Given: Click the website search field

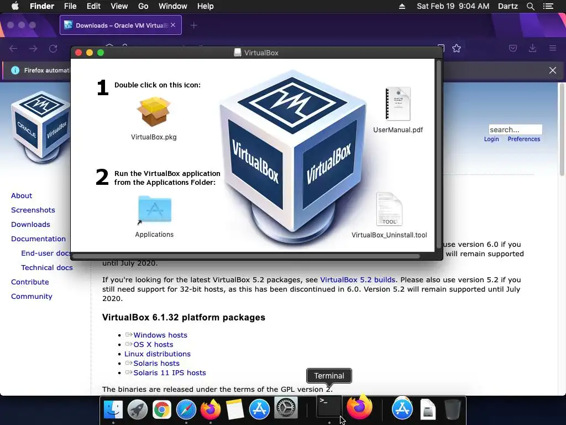Looking at the screenshot, I should (x=516, y=129).
